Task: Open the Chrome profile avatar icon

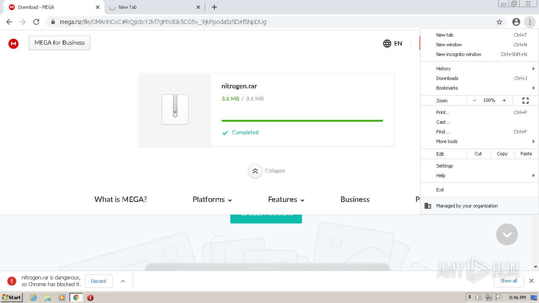Action: pyautogui.click(x=516, y=22)
